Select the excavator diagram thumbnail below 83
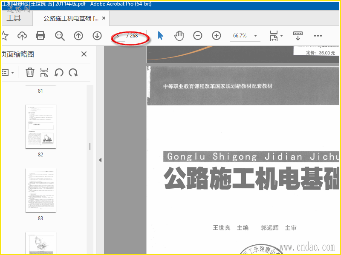The height and width of the screenshot is (255, 341). pos(40,243)
